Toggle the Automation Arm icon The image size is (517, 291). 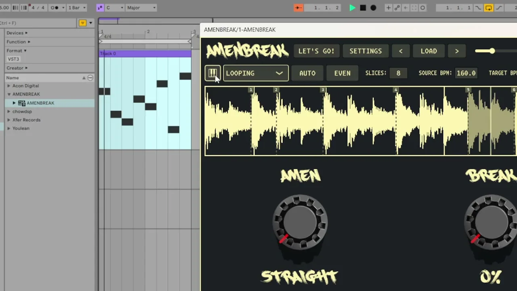coord(397,8)
